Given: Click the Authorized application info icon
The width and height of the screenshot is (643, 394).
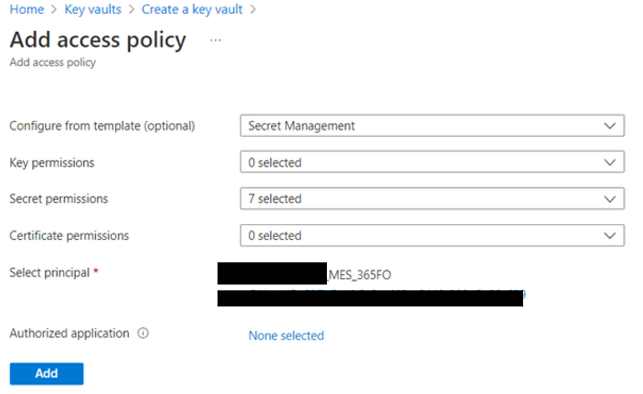Looking at the screenshot, I should [x=143, y=333].
